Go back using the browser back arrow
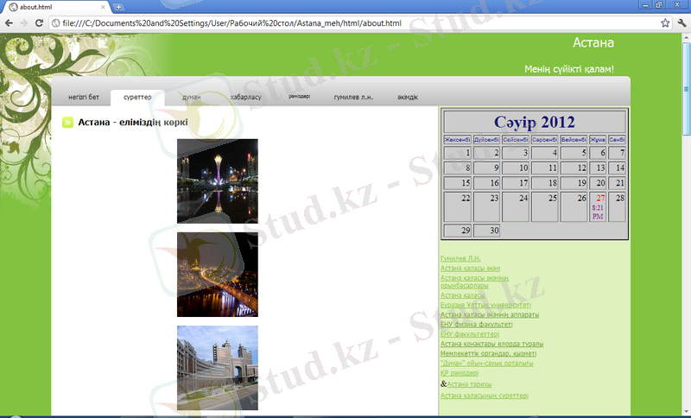 click(9, 23)
